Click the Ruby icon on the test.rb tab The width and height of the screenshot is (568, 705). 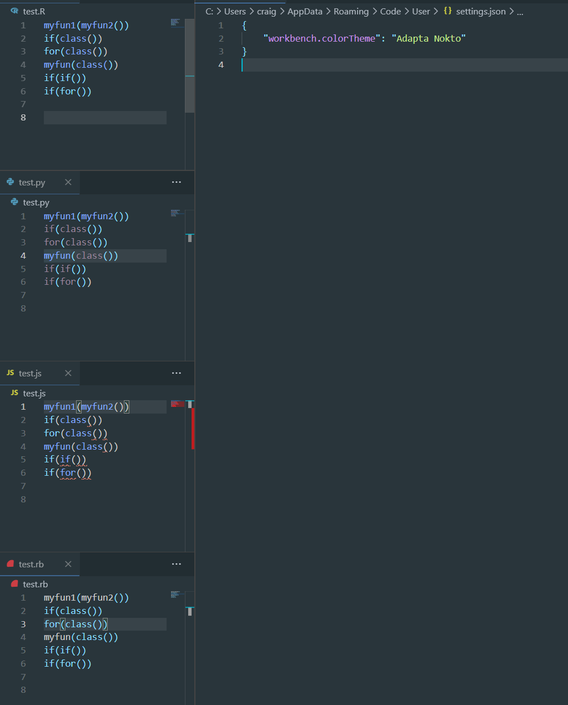[9, 564]
